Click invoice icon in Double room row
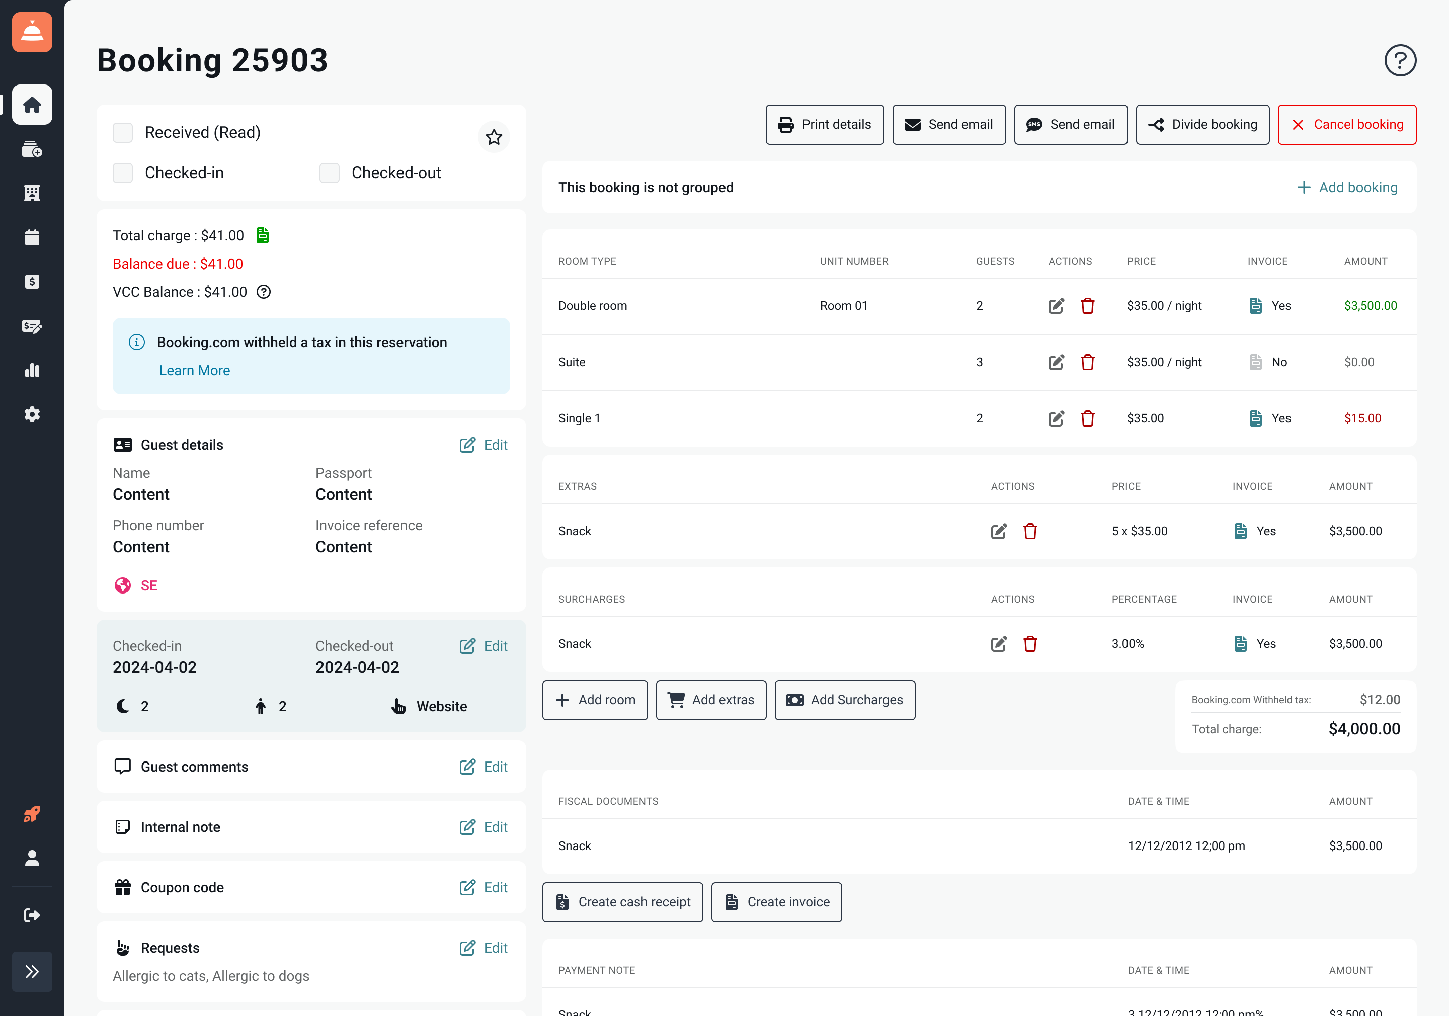 click(1255, 306)
